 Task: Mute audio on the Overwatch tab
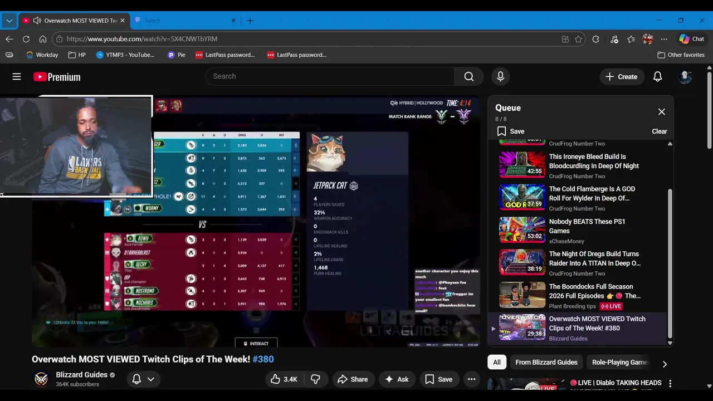(37, 21)
